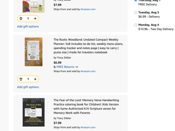Open The Fear of the Lord cover thumbnail
Screen dimensions: 175x131
click(34, 112)
